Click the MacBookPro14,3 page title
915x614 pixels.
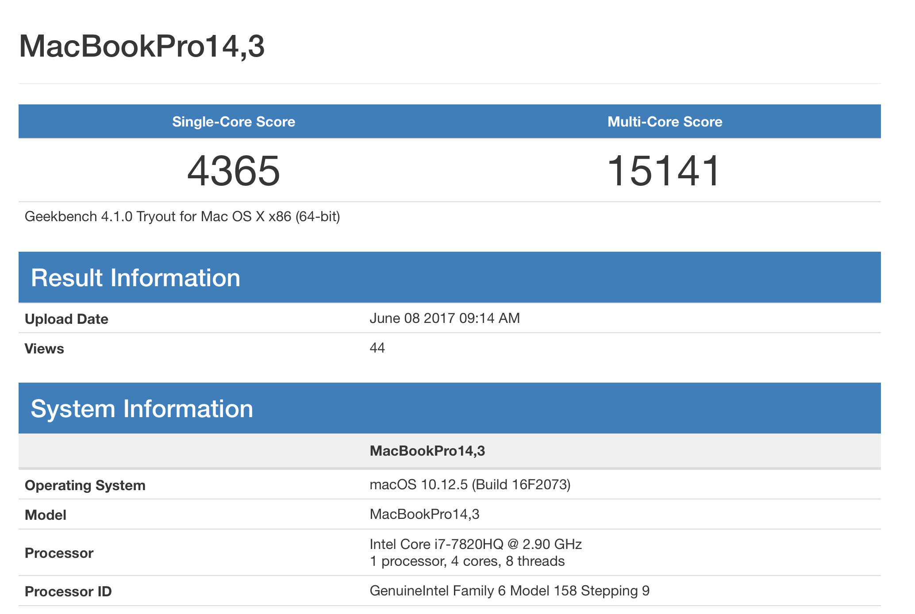[x=142, y=46]
